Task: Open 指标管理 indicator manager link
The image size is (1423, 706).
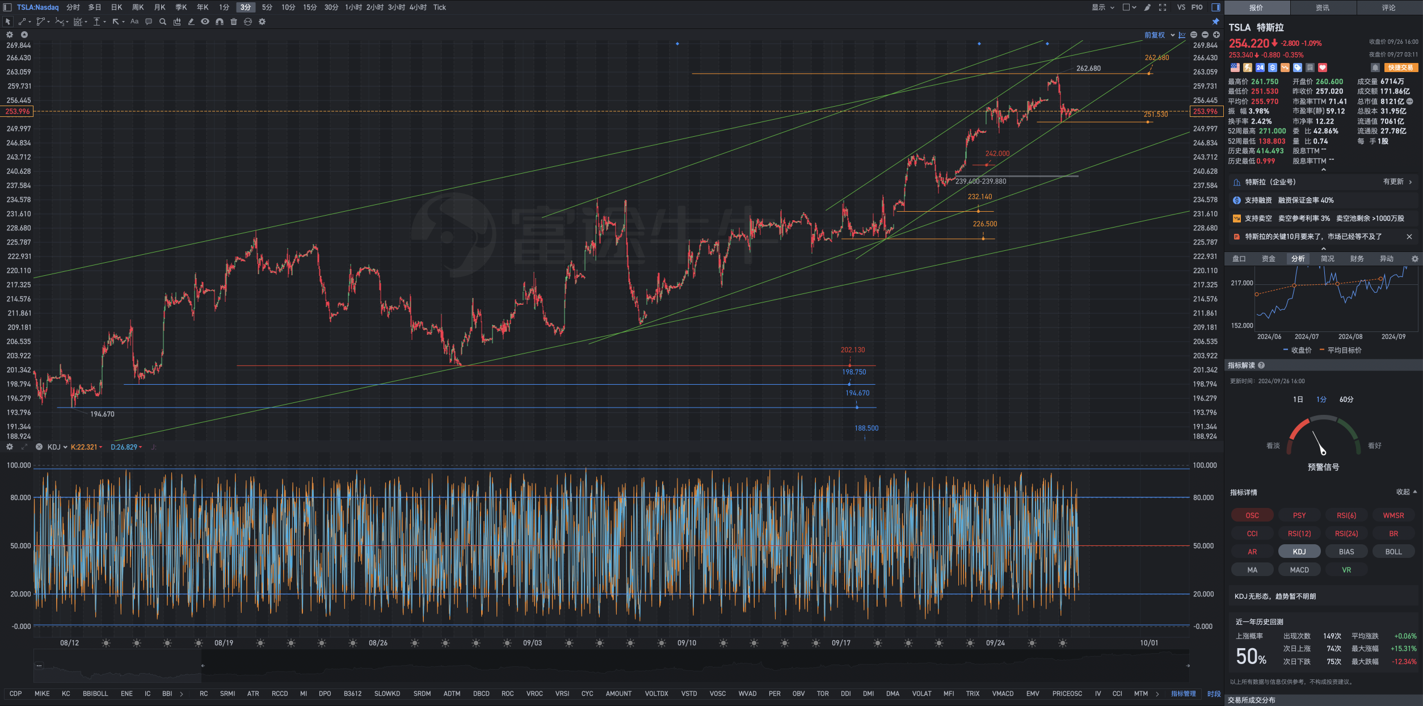Action: (1184, 694)
